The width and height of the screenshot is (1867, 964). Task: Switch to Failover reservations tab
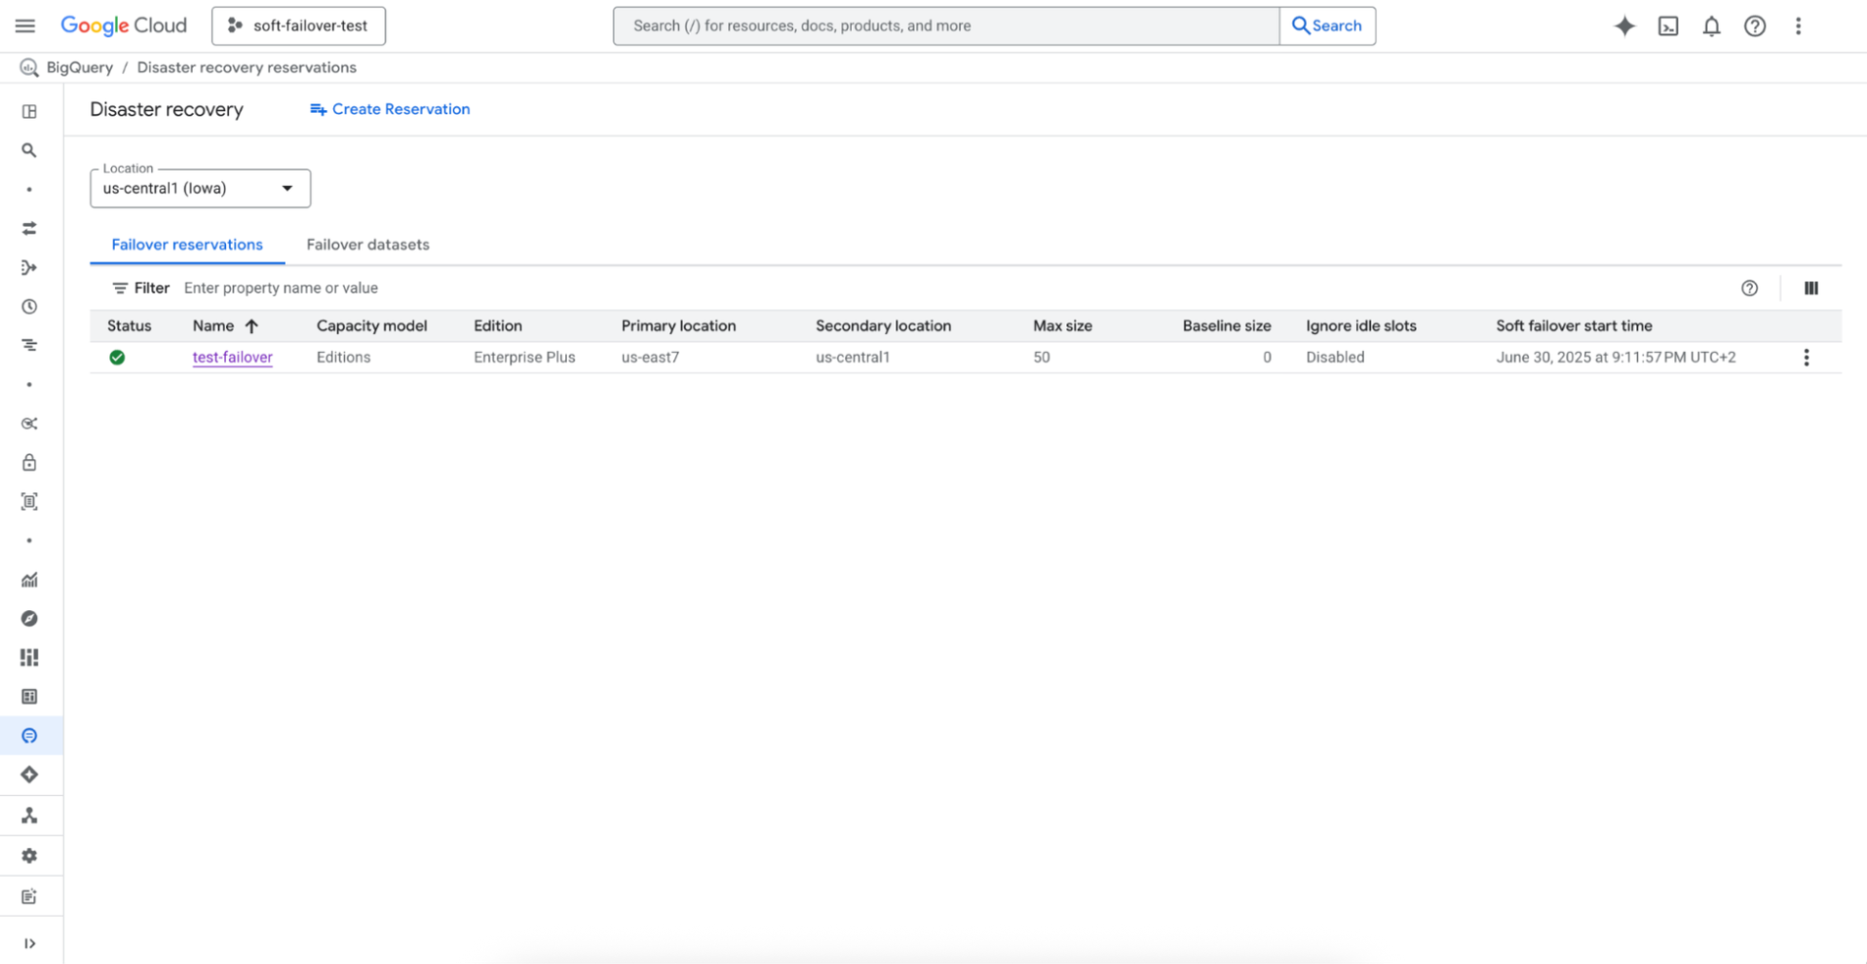pos(187,245)
